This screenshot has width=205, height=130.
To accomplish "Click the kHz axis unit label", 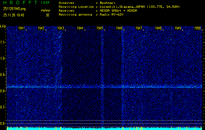I will (3, 26).
